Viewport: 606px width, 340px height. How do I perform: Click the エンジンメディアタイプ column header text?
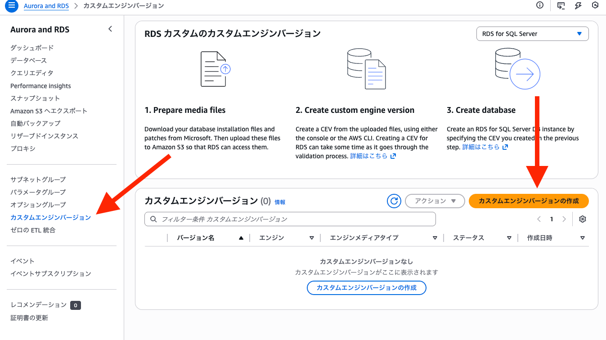click(364, 238)
